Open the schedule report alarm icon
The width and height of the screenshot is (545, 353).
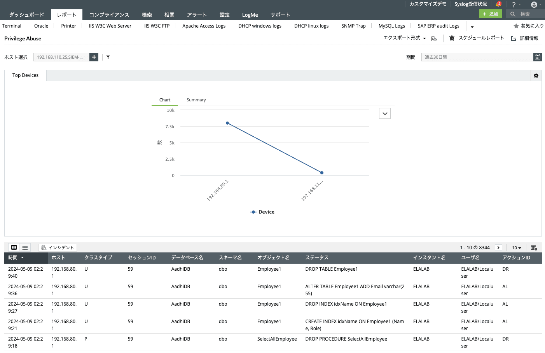click(451, 38)
